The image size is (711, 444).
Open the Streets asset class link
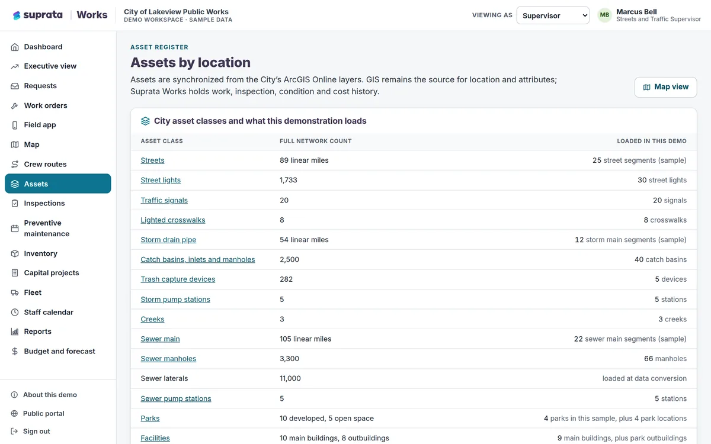pos(152,160)
